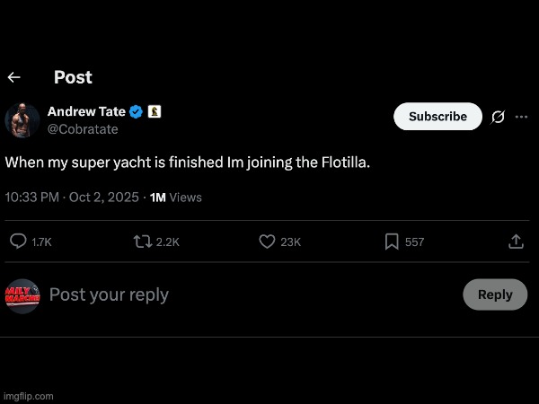This screenshot has width=539, height=404.
Task: Open the Andrew Tate display name link
Action: tap(86, 112)
